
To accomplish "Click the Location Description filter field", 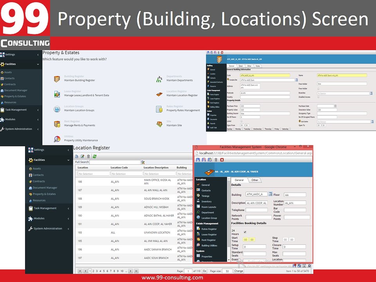I will (159, 174).
